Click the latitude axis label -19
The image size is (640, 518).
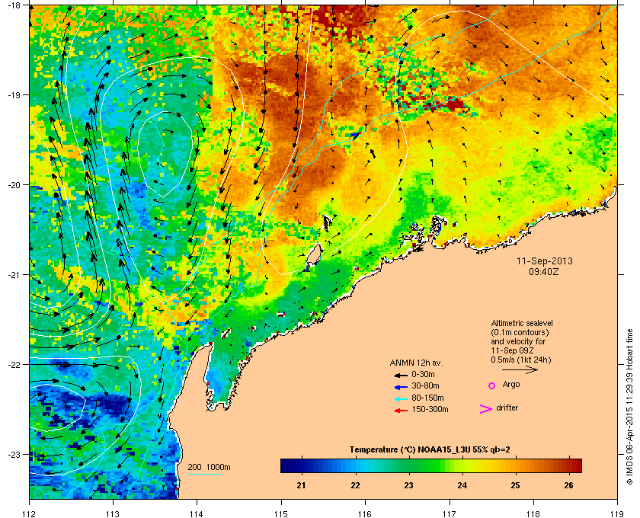pyautogui.click(x=13, y=94)
